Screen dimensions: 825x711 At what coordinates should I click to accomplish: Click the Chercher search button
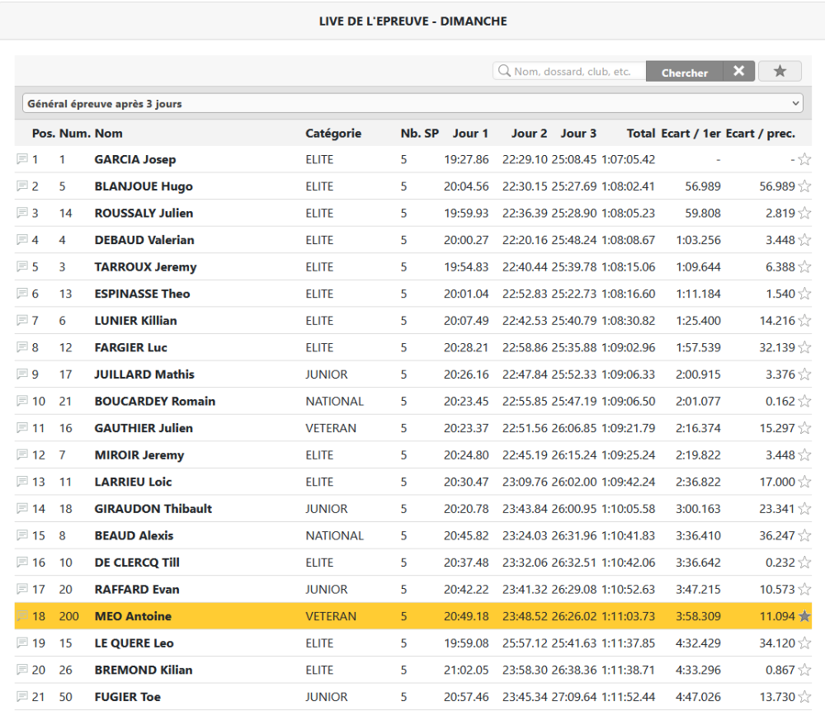coord(685,73)
